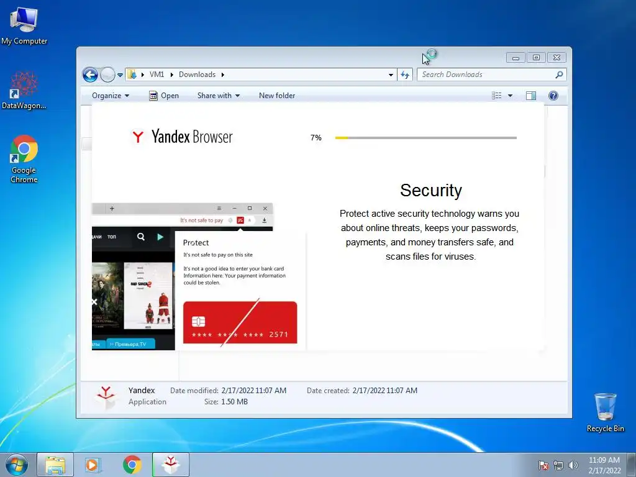
Task: Refresh the Downloads folder view
Action: tap(405, 75)
